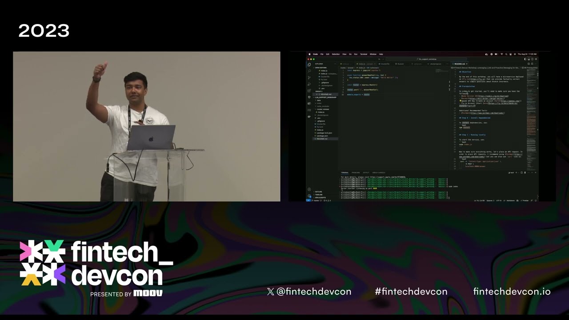Switch to the fly.toml editor tab
This screenshot has height=320, width=569.
tap(399, 64)
